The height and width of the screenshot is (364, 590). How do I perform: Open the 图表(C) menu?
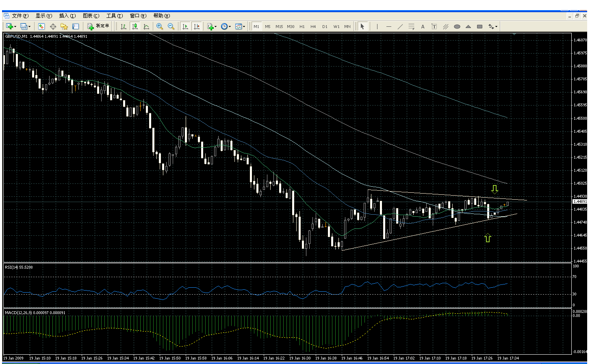coord(91,16)
